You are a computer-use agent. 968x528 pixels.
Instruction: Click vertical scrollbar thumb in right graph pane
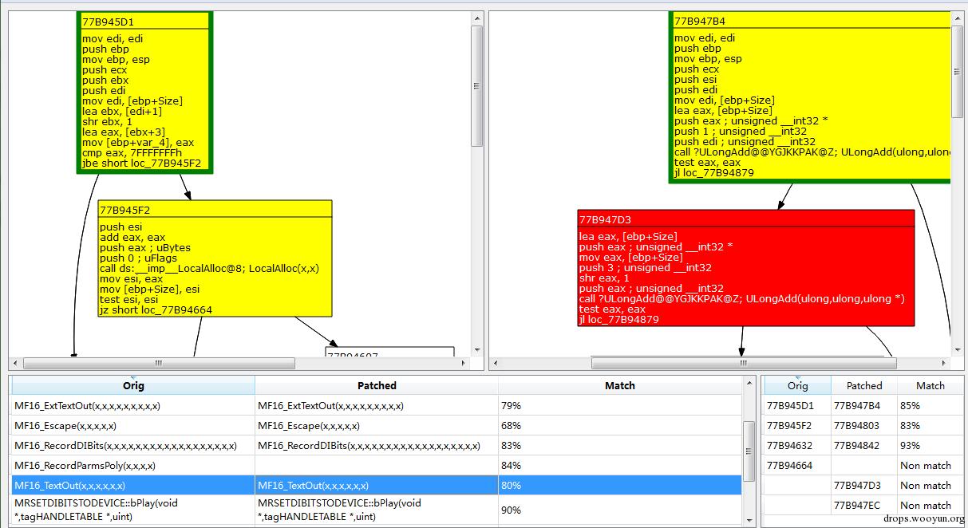[x=958, y=70]
